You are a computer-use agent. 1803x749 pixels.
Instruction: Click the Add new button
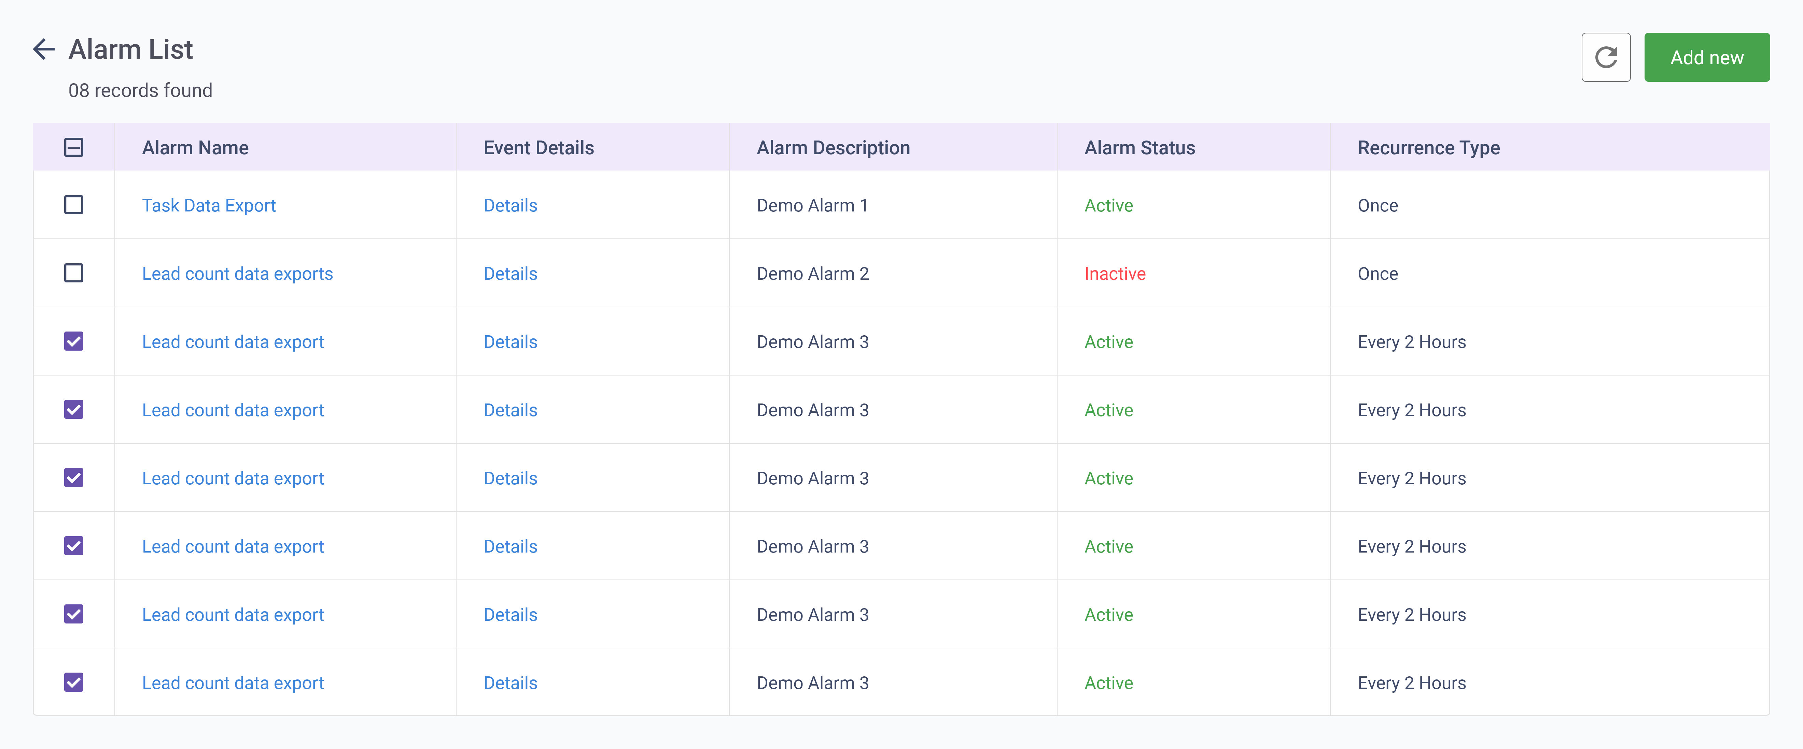coord(1706,57)
